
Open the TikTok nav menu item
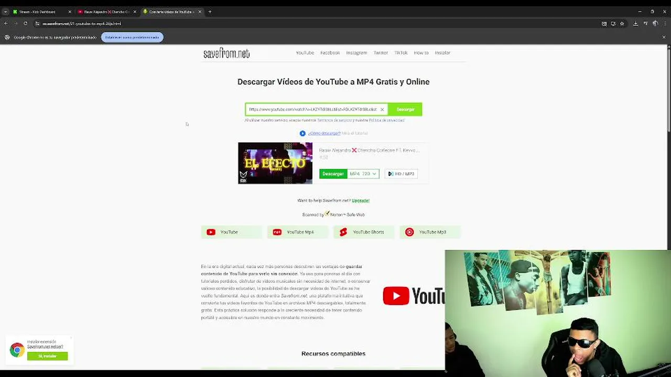pyautogui.click(x=401, y=53)
